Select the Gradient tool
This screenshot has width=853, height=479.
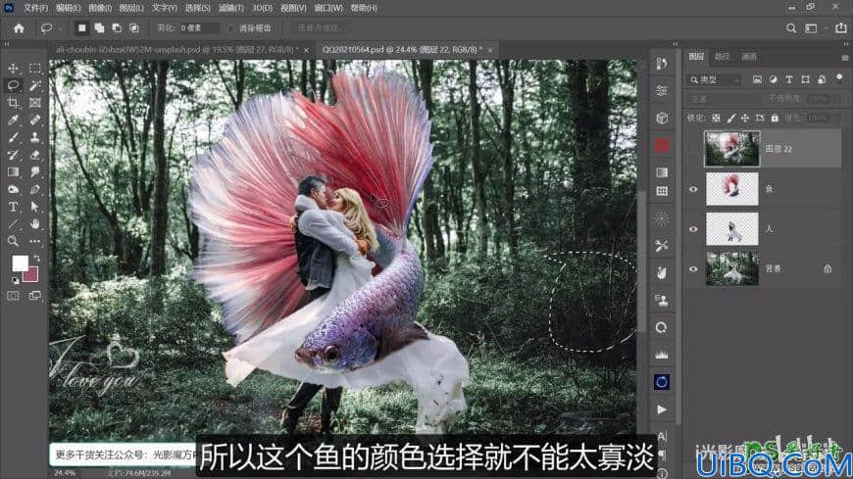[x=13, y=172]
